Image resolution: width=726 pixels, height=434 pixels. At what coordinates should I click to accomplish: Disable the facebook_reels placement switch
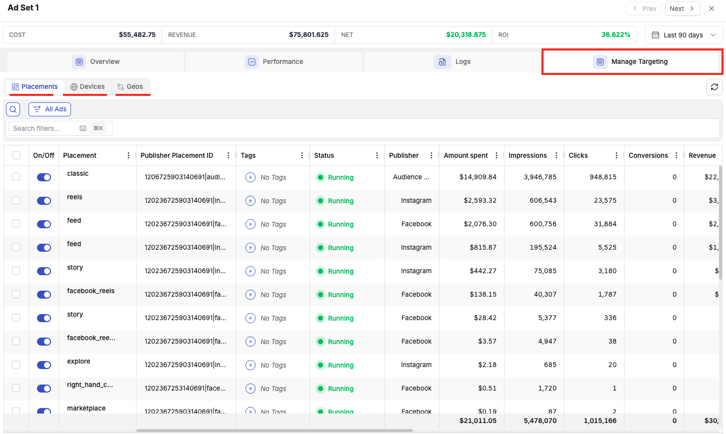pyautogui.click(x=44, y=295)
